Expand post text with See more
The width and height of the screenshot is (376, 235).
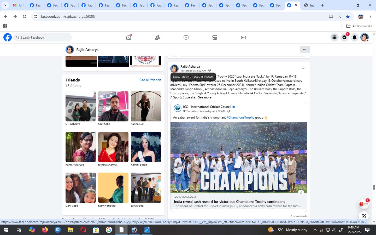pos(205,97)
